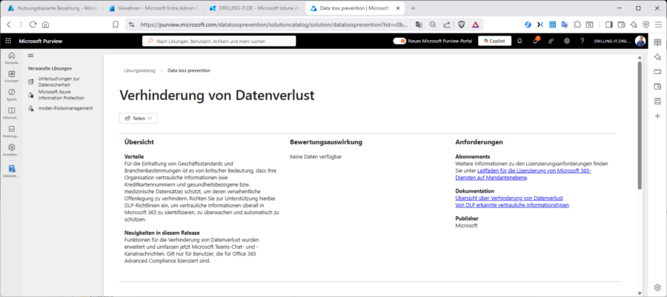Open the browser main menu hamburger
This screenshot has height=297, width=667.
[658, 24]
